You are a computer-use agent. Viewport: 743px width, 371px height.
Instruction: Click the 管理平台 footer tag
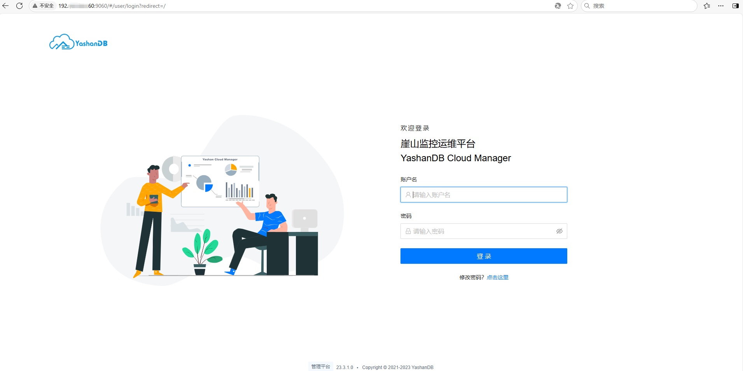click(321, 366)
